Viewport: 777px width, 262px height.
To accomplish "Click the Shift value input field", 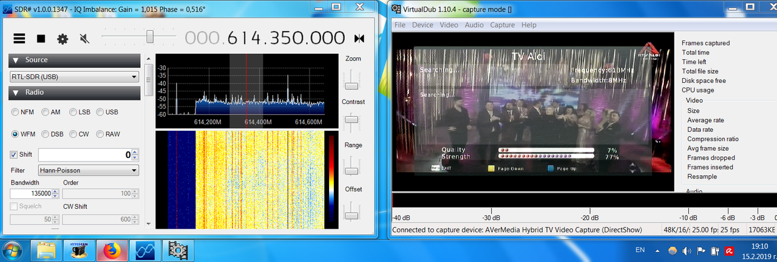I will 85,155.
